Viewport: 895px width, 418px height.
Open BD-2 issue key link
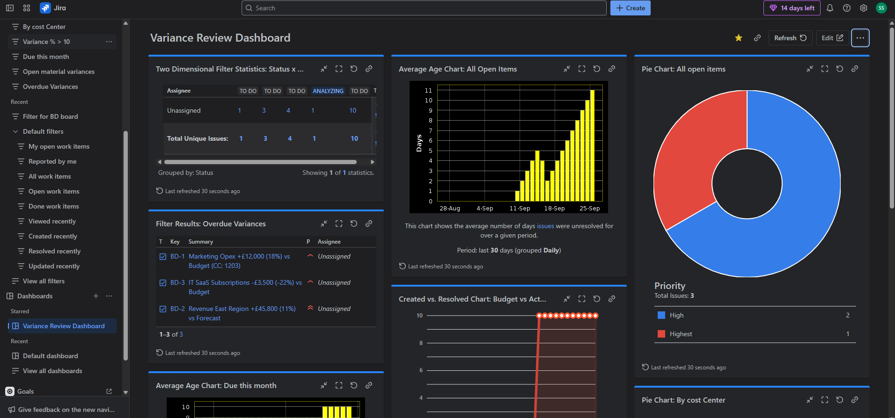tap(177, 309)
